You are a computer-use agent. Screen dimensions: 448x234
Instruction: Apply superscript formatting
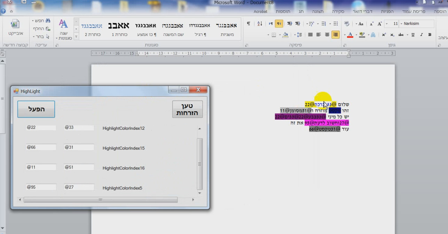point(384,35)
